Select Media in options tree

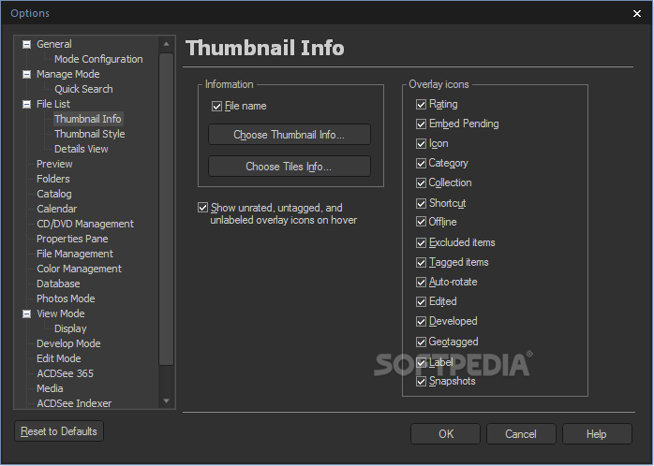click(50, 388)
